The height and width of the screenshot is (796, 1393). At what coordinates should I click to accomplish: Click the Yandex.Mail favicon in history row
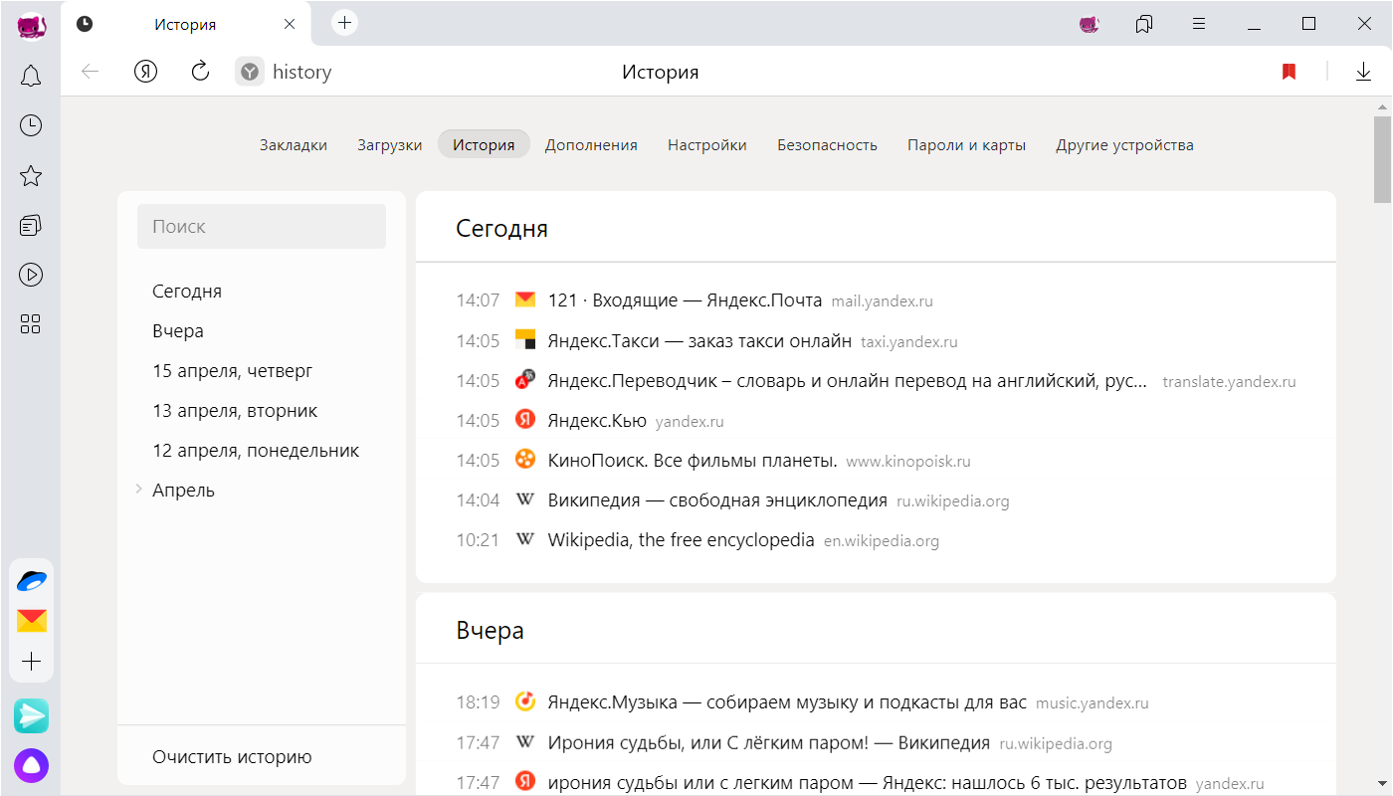click(525, 299)
